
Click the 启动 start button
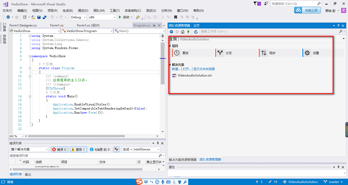point(124,17)
